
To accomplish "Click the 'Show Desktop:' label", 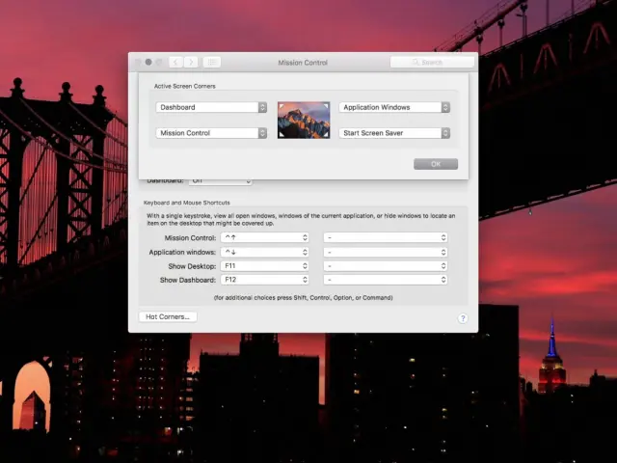I will (x=192, y=266).
